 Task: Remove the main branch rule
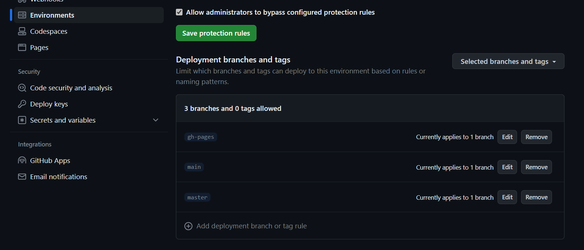536,167
